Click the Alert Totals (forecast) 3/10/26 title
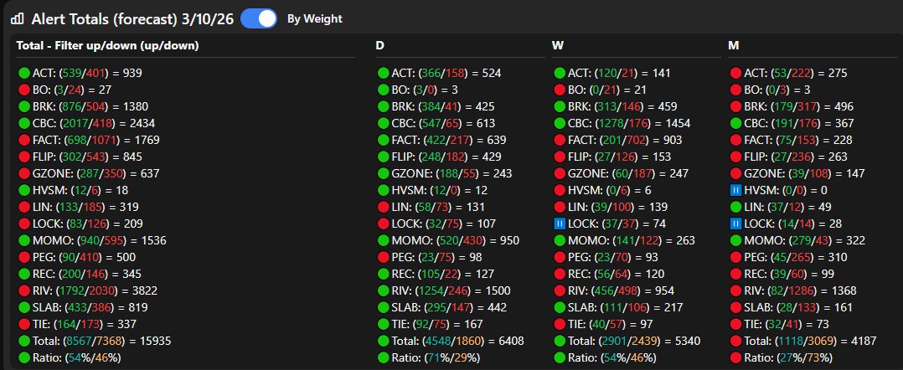 [132, 19]
